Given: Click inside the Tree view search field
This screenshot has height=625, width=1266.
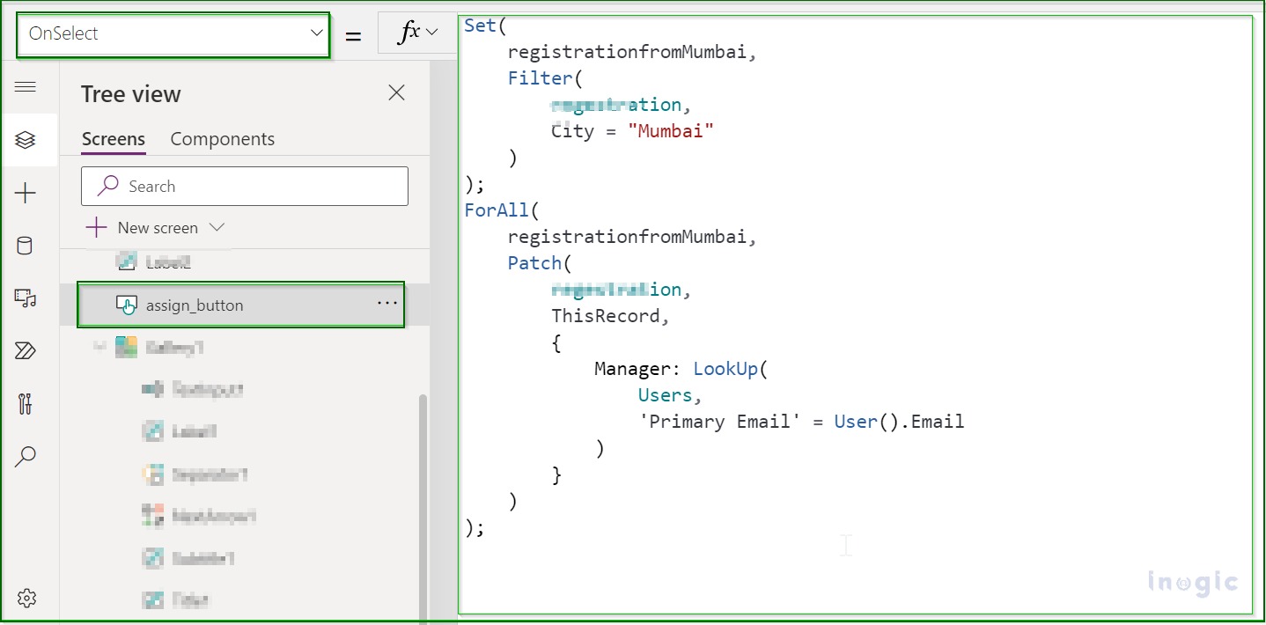Looking at the screenshot, I should (244, 186).
